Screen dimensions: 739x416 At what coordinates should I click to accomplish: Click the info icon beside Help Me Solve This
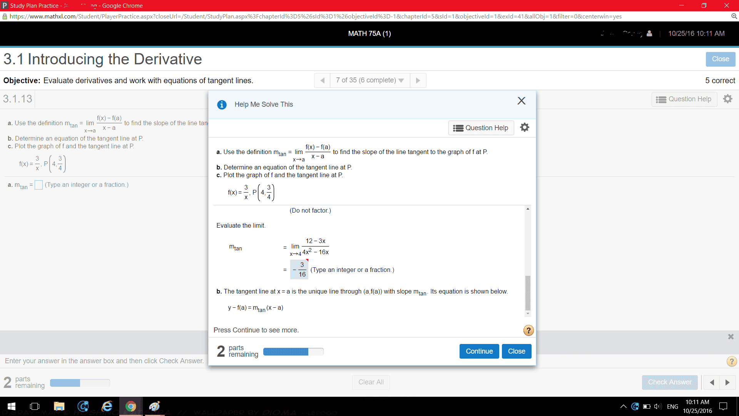222,104
